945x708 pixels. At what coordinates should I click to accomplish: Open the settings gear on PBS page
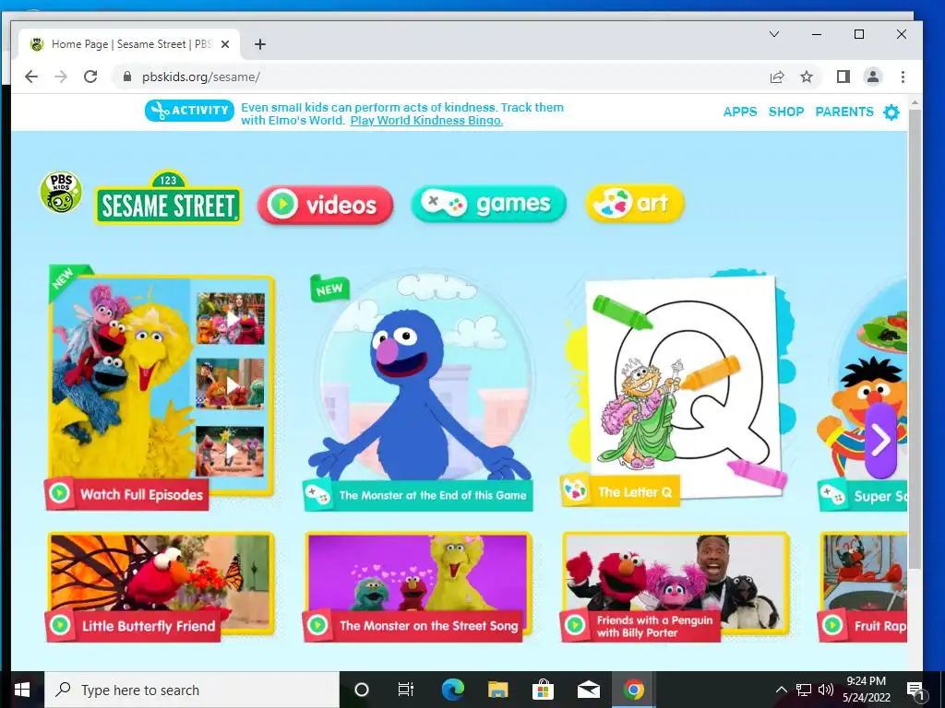(891, 112)
